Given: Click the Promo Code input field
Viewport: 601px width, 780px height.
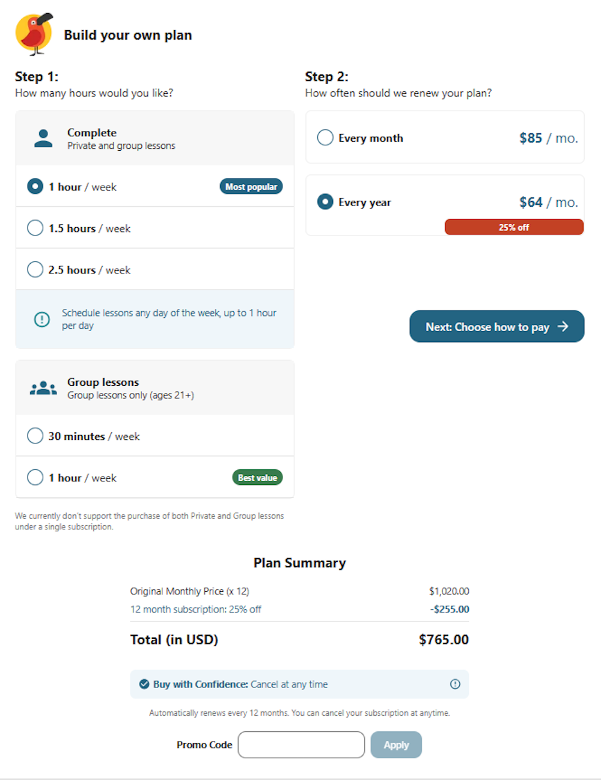Looking at the screenshot, I should click(301, 745).
